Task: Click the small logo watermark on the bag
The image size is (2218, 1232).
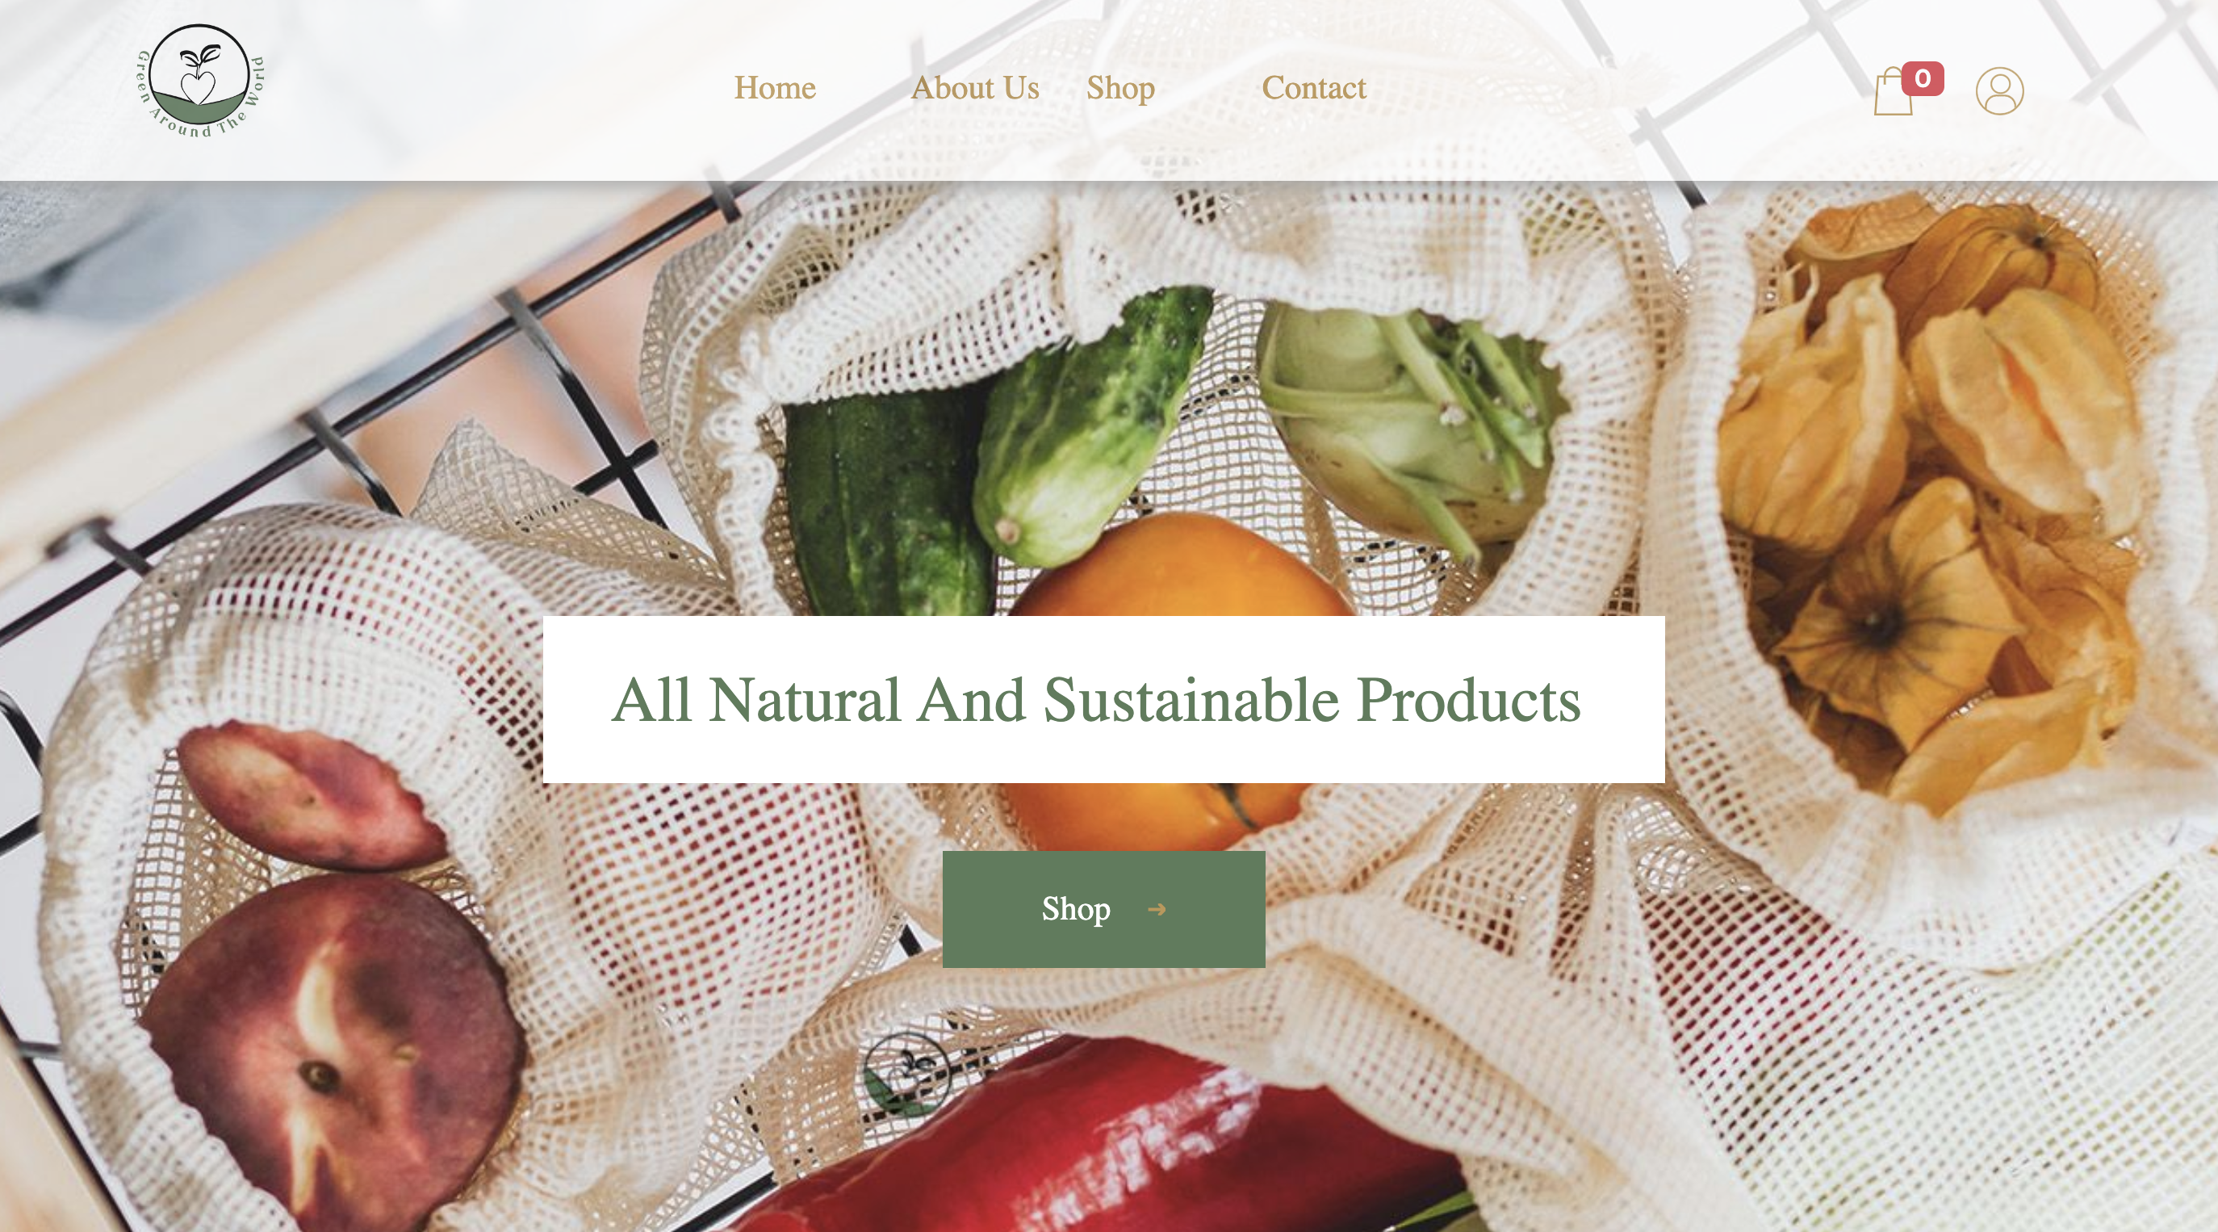Action: [906, 1075]
